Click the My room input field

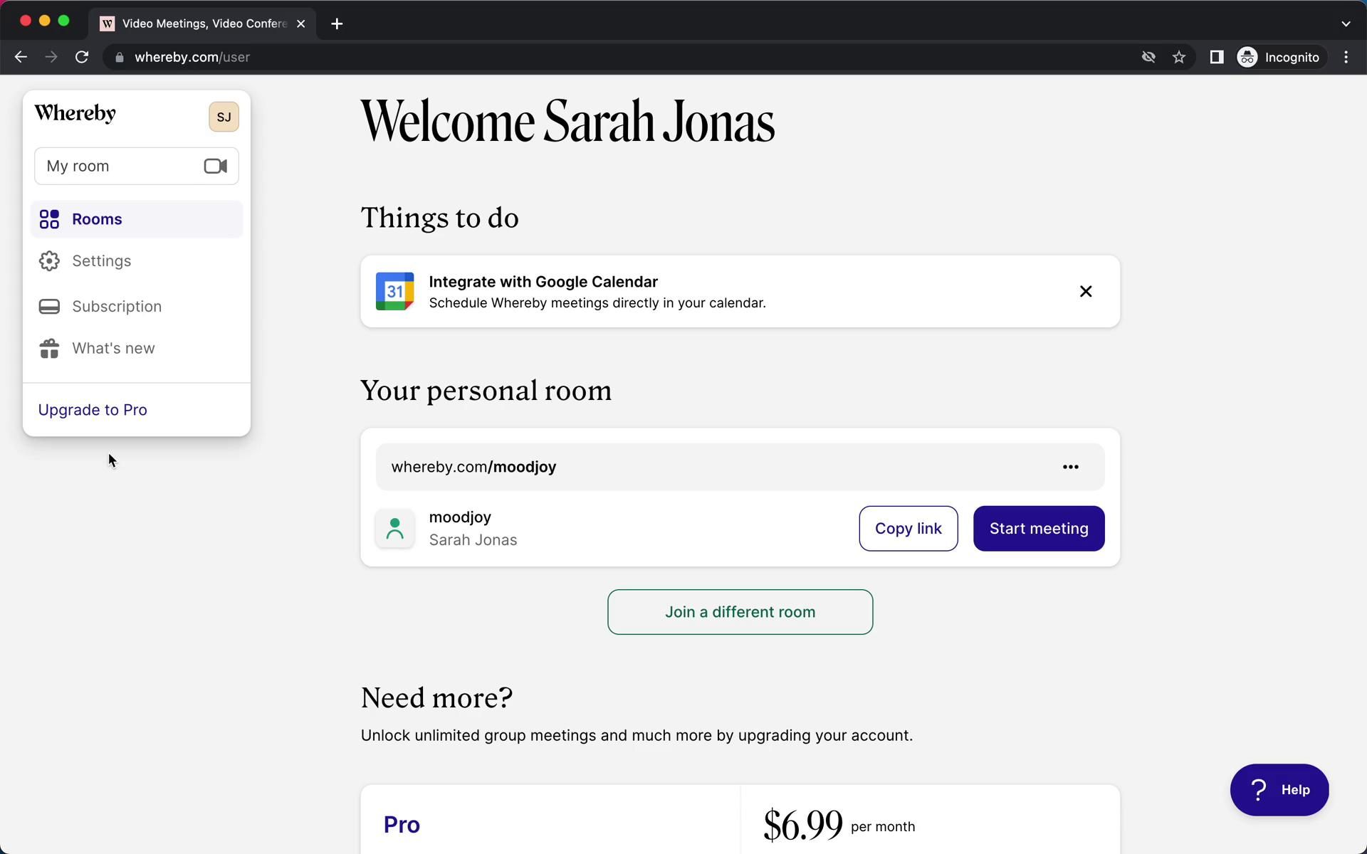[137, 166]
